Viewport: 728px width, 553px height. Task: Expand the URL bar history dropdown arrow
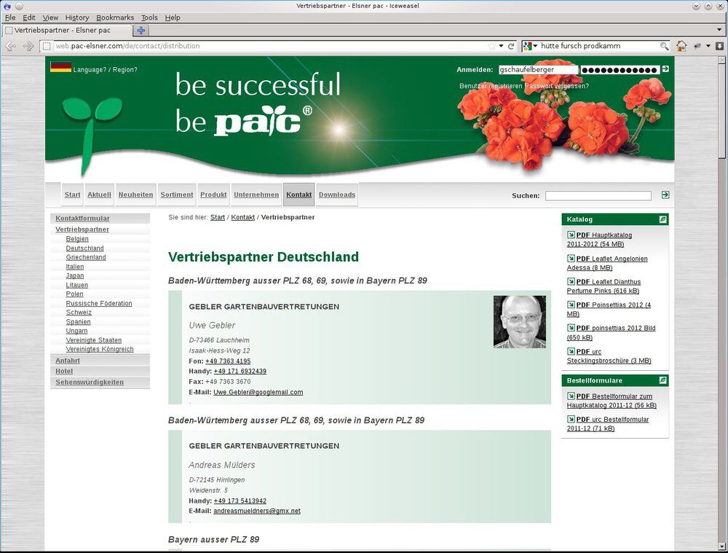pyautogui.click(x=501, y=46)
